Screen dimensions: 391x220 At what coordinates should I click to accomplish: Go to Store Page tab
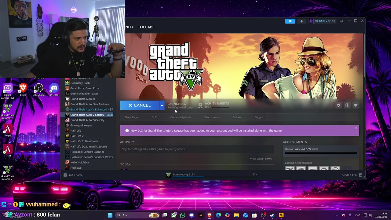(131, 117)
